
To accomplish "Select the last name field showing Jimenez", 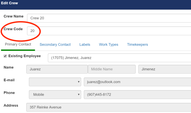I will click(x=164, y=69).
